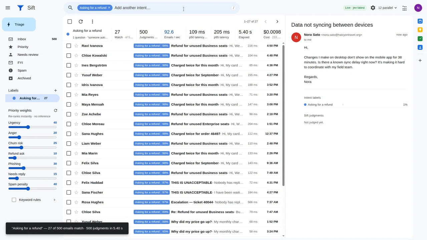Star the Chloe Kowalski email

(76, 55)
